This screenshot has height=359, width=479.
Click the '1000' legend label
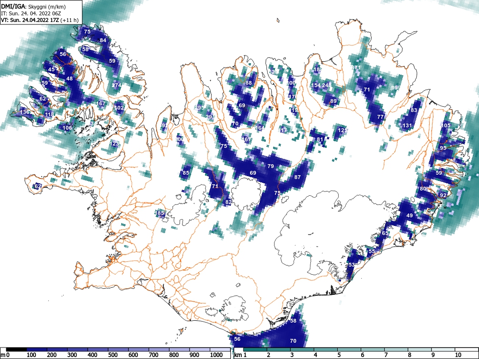(217, 355)
